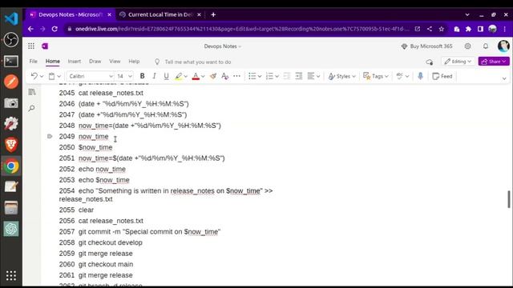Screen dimensions: 513x288
Task: Expand the highlight color arrow
Action: tap(186, 77)
